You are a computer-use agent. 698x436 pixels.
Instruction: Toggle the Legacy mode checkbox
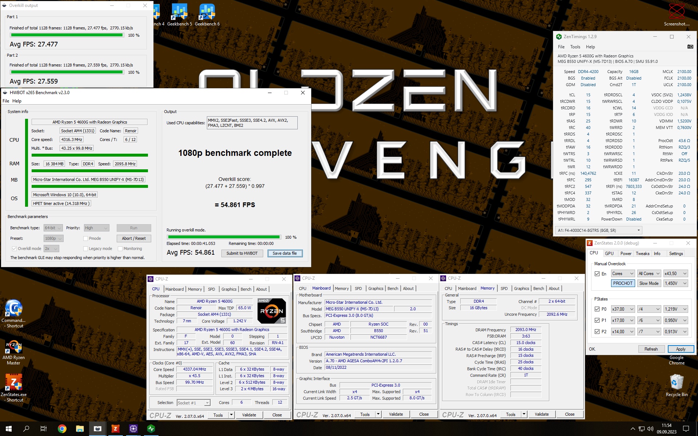(x=85, y=249)
